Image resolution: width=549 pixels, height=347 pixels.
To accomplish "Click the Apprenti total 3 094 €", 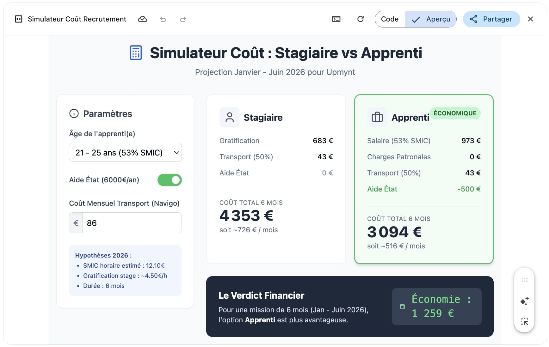I will 394,232.
